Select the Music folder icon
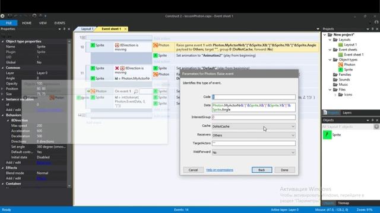The image size is (380, 213). point(335,85)
